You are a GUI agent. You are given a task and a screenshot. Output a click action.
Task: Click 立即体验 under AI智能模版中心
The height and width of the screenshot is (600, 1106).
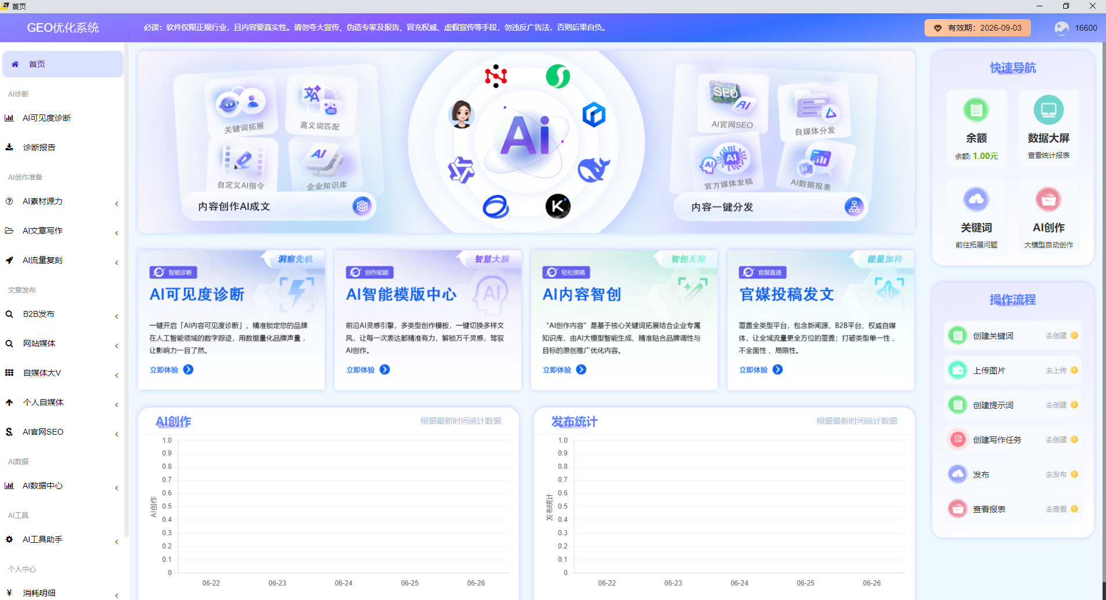(368, 369)
